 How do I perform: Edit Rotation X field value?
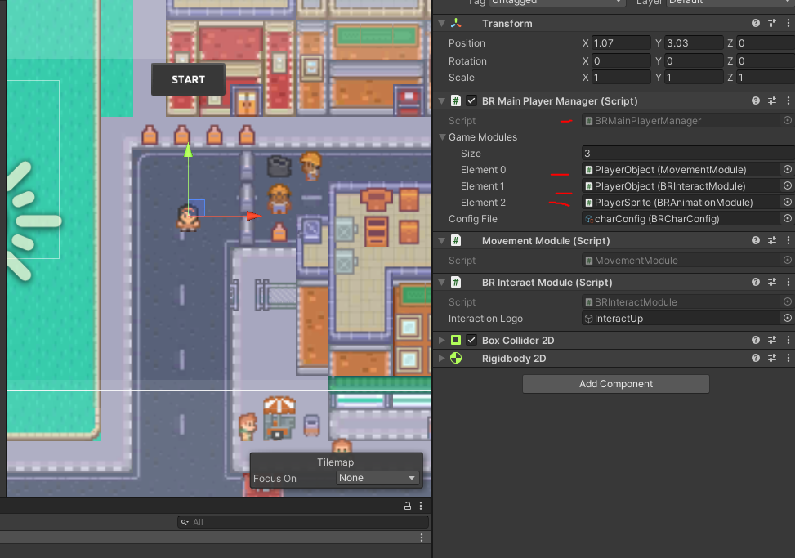621,60
